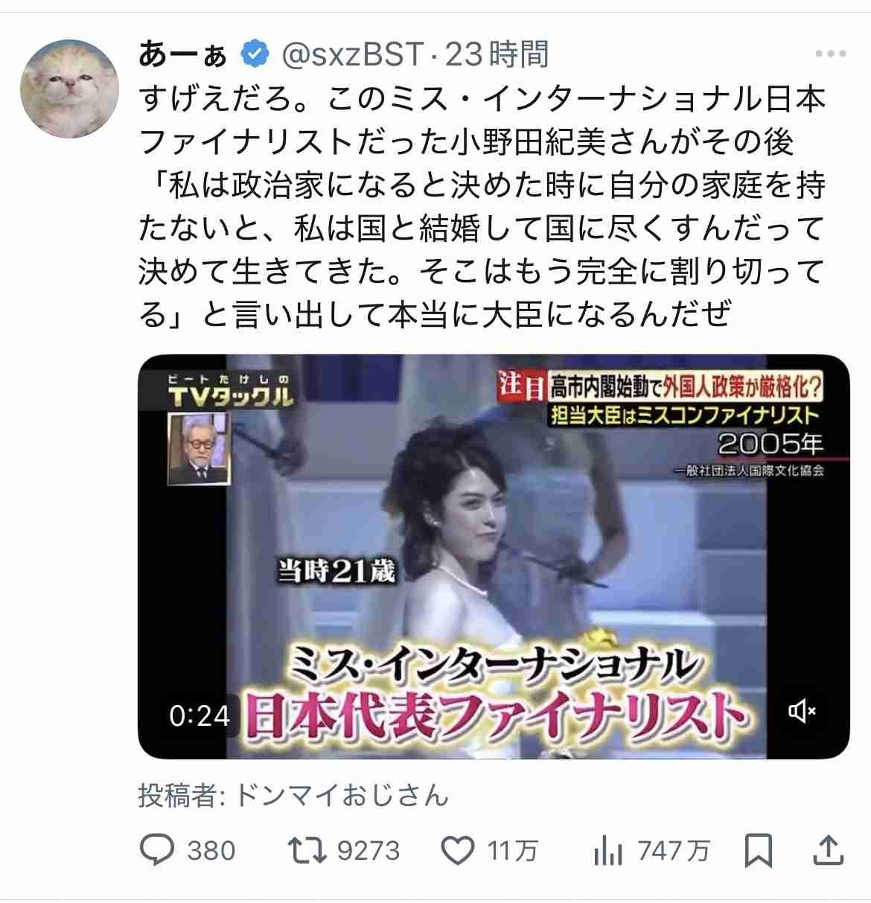Click the 9273 retweet count
The width and height of the screenshot is (871, 903).
click(x=368, y=850)
